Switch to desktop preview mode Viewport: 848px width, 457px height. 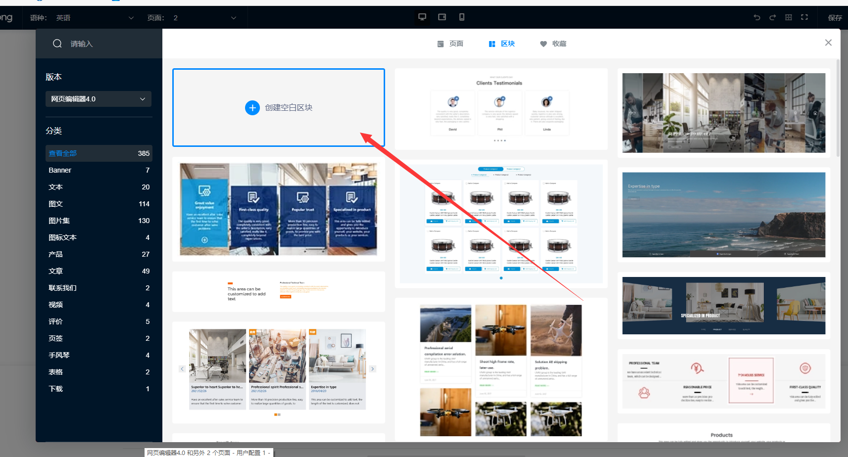pos(422,17)
